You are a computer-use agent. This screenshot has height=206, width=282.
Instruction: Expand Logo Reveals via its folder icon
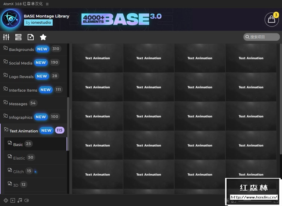tap(6, 75)
